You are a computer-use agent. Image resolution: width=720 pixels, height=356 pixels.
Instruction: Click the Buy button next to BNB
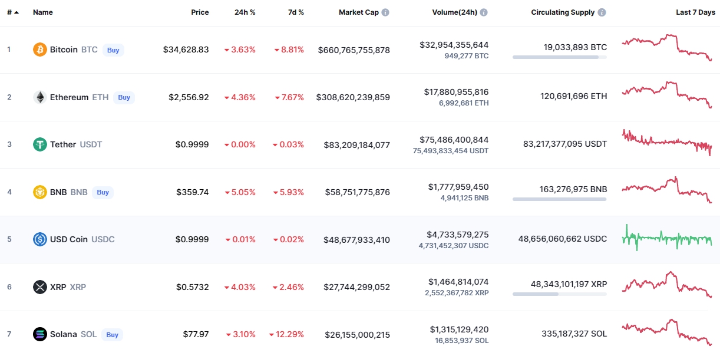pos(103,192)
